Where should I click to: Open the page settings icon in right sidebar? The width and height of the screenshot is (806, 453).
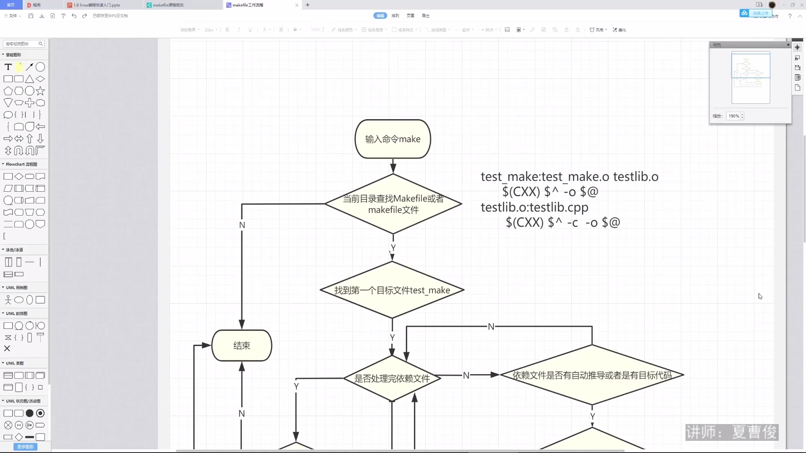(x=798, y=88)
